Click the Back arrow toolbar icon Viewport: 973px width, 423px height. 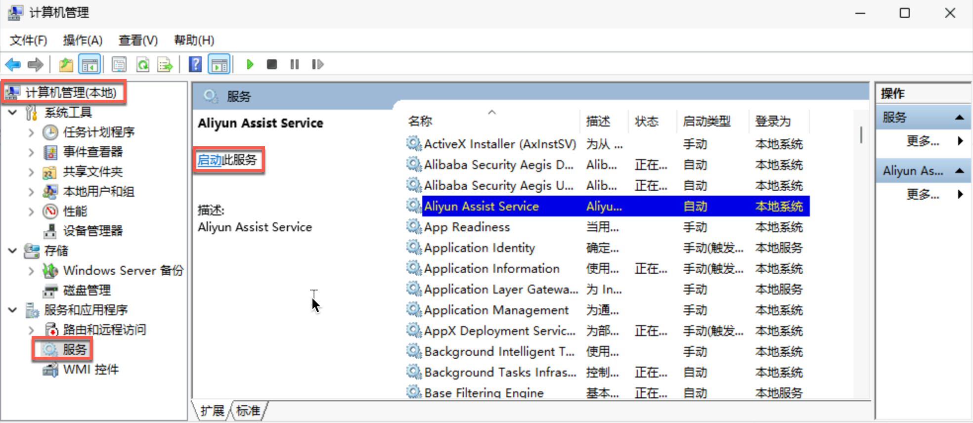(x=13, y=64)
